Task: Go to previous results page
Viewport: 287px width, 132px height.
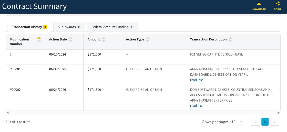Action: [255, 122]
